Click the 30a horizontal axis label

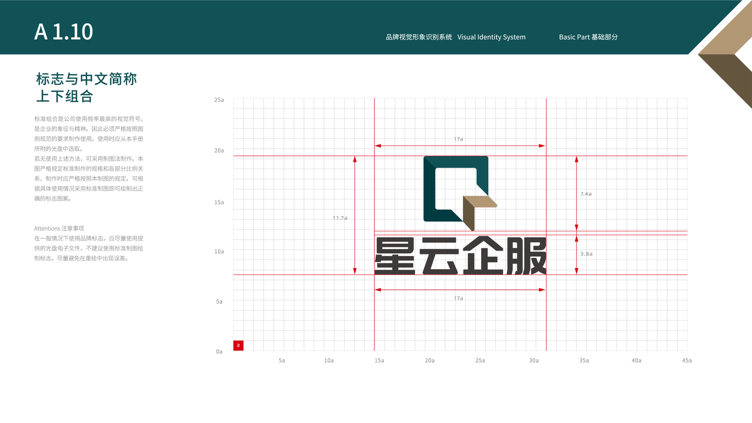[534, 360]
